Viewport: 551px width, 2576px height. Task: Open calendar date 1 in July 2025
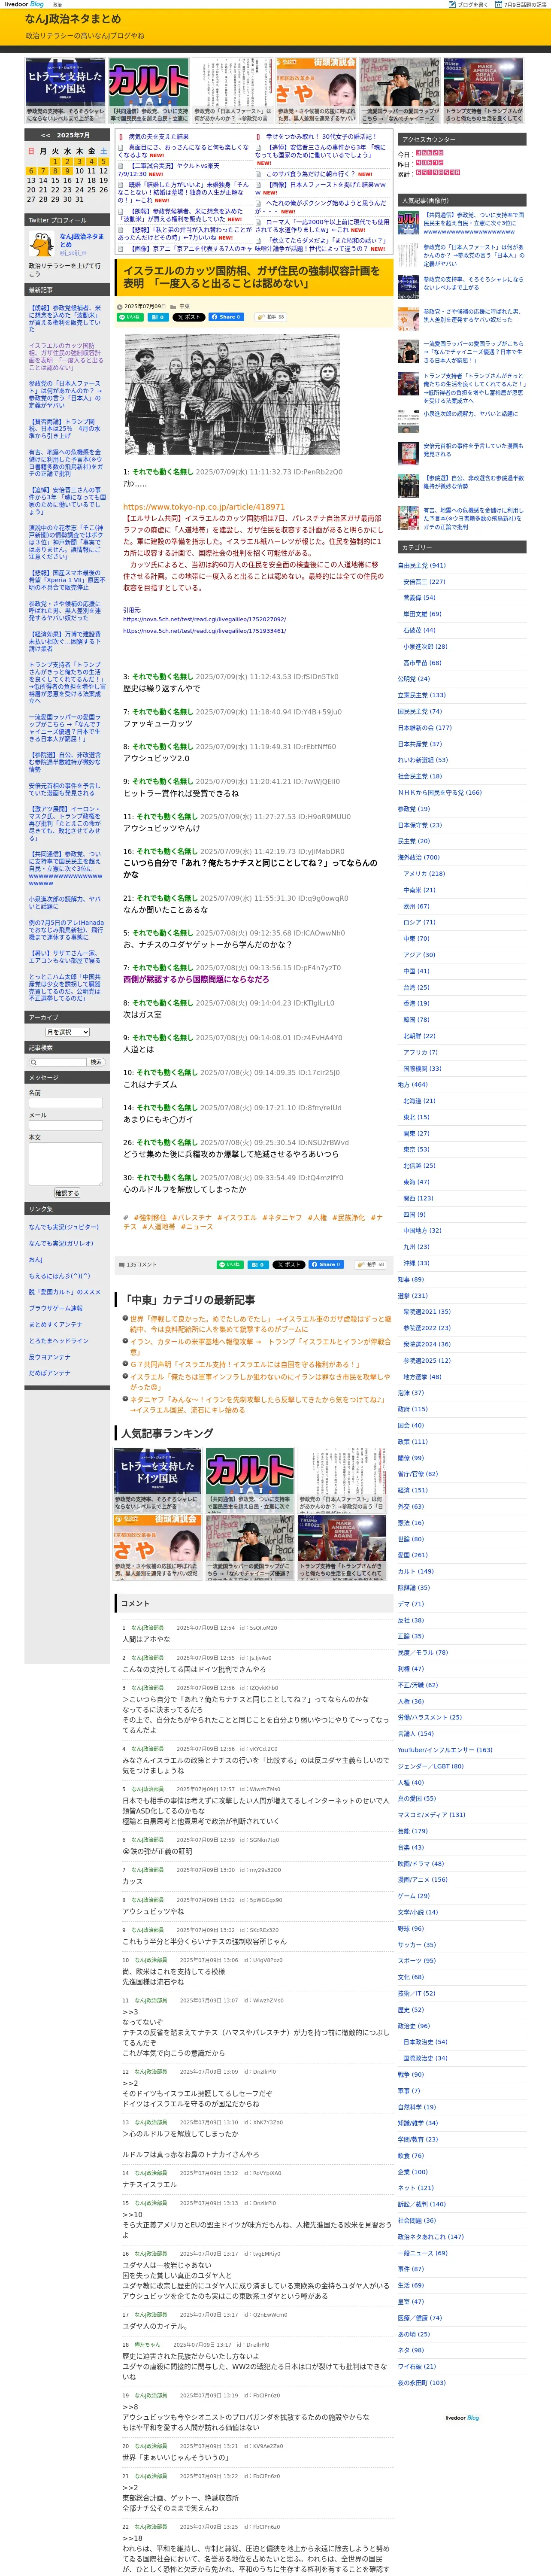coord(55,161)
